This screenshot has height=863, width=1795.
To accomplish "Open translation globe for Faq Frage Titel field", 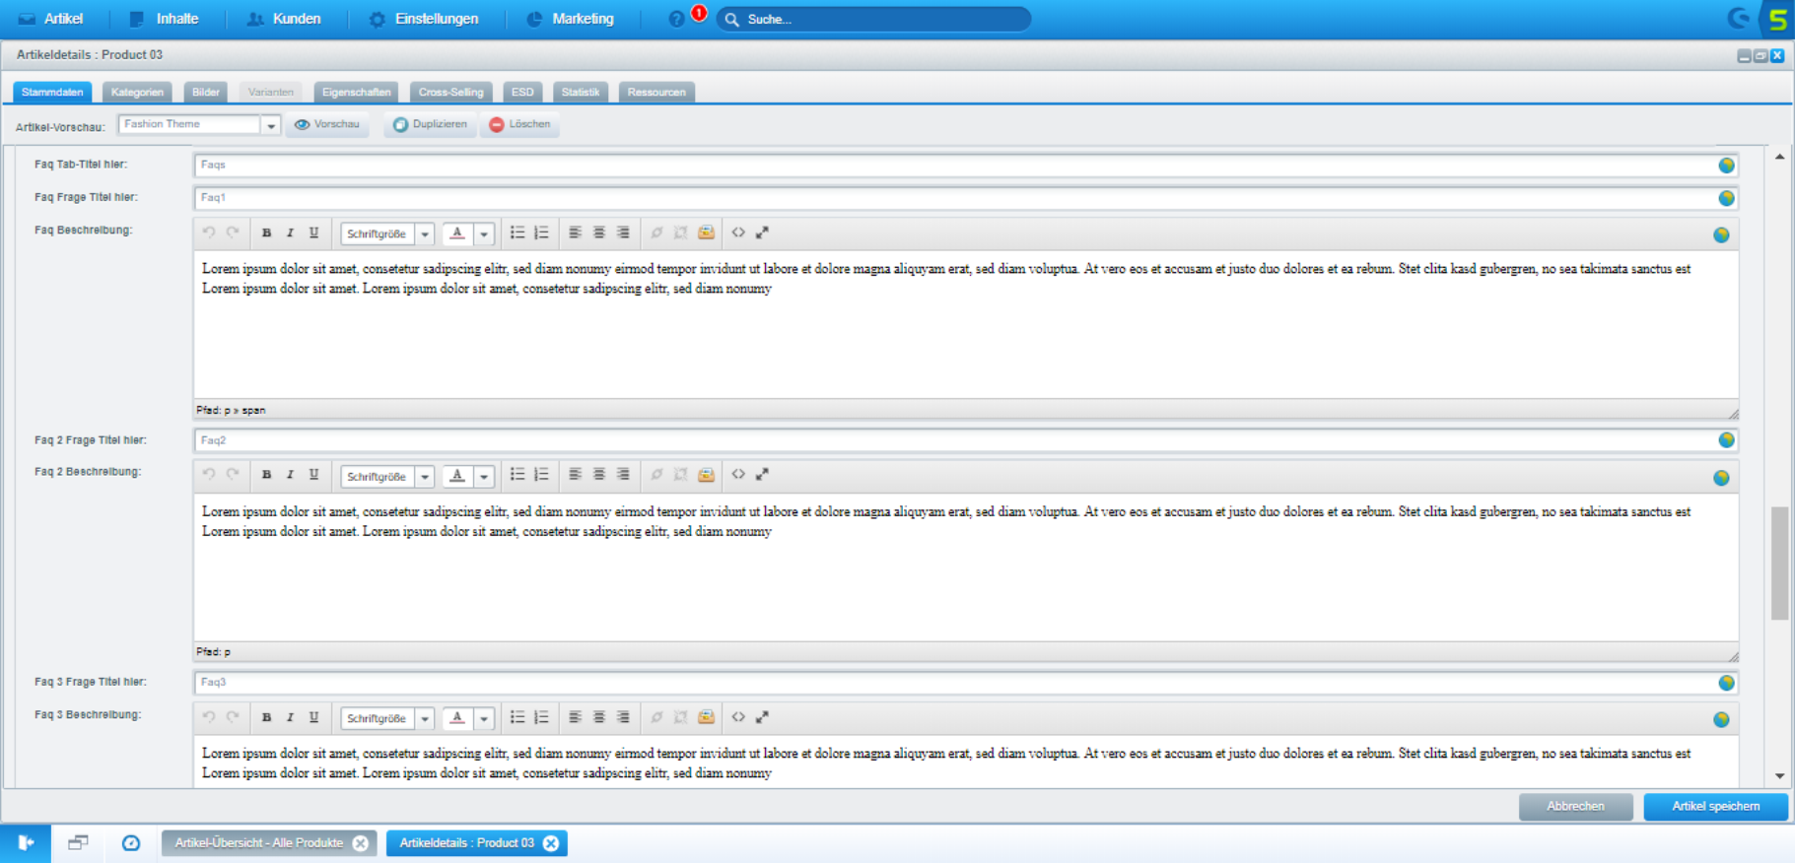I will click(x=1726, y=198).
